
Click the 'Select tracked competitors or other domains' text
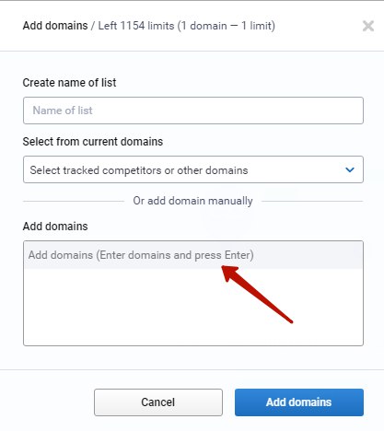pyautogui.click(x=139, y=170)
